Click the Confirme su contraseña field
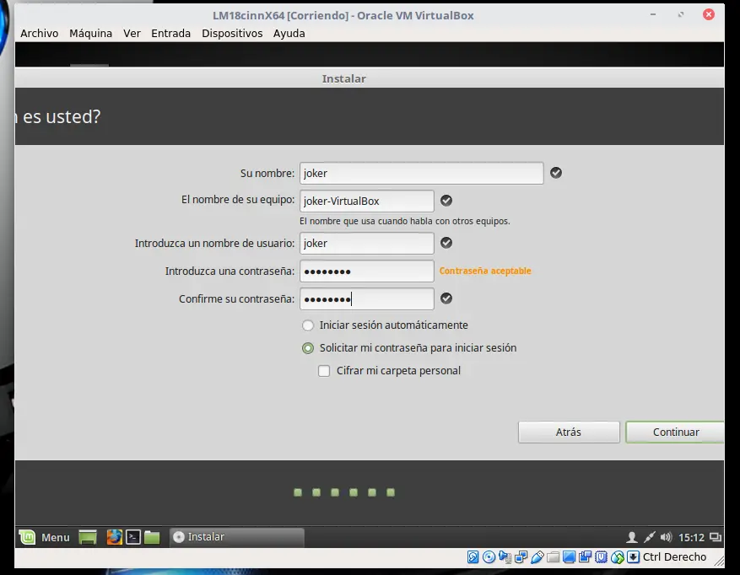 point(367,298)
